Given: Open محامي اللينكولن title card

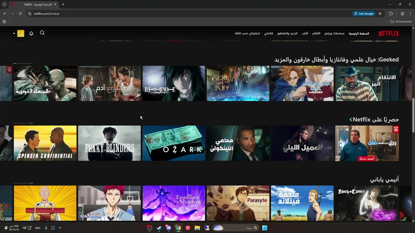Looking at the screenshot, I should (238, 143).
